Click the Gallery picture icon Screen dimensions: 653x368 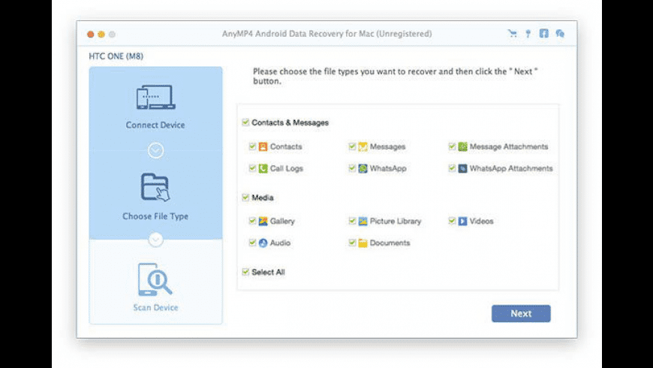pyautogui.click(x=263, y=222)
